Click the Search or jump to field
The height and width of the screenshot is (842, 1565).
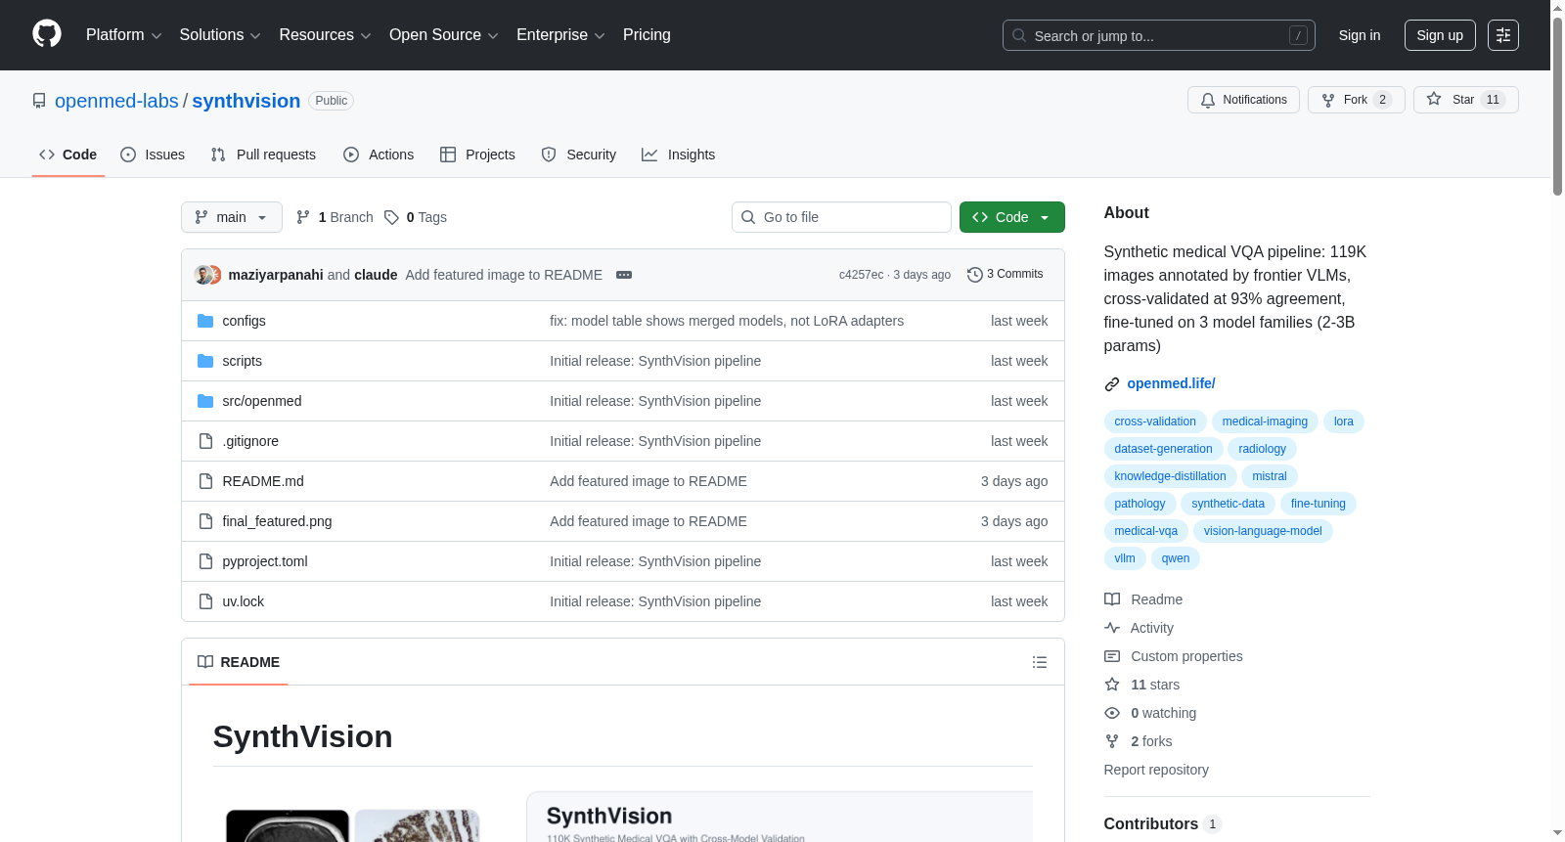(1158, 35)
